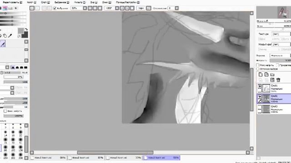Open the Холст (Canvas) menu
The width and height of the screenshot is (291, 163).
coord(31,2)
